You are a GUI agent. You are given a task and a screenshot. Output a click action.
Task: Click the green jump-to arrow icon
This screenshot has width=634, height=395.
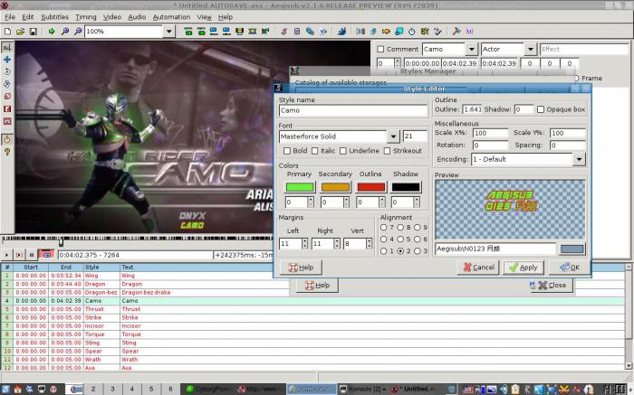click(52, 31)
